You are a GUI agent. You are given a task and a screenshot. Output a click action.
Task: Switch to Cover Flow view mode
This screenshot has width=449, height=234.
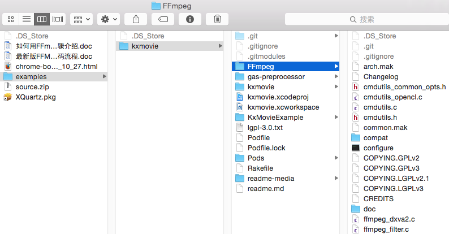pyautogui.click(x=58, y=19)
